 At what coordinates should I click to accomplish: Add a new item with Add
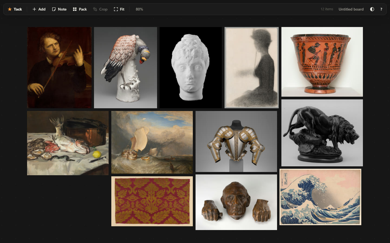[39, 9]
